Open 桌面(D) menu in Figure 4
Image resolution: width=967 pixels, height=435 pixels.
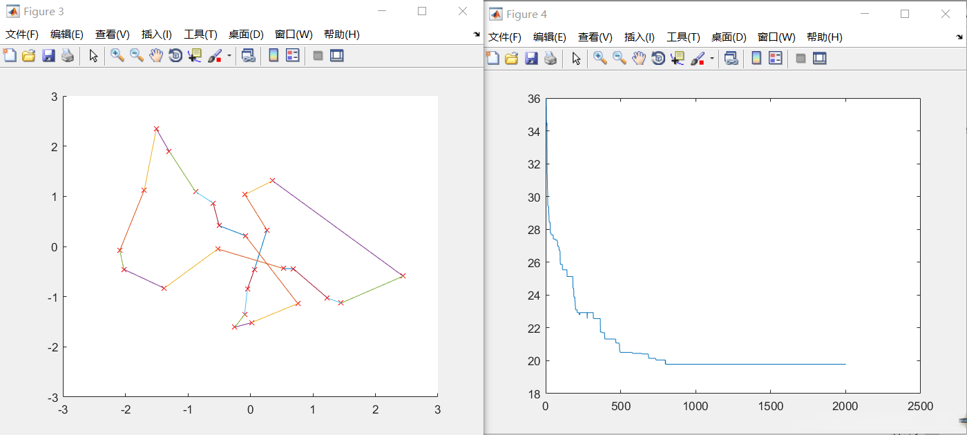729,37
